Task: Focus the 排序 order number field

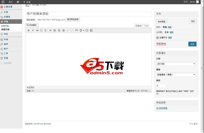Action: pyautogui.click(x=161, y=86)
